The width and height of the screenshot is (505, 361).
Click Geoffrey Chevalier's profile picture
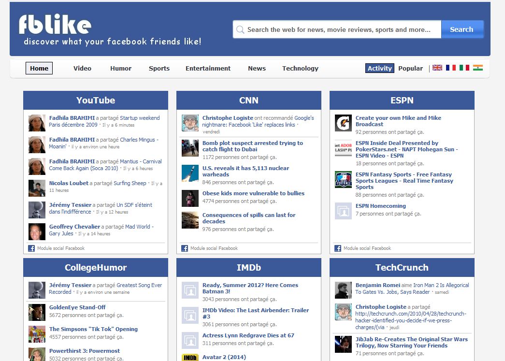[x=37, y=231]
